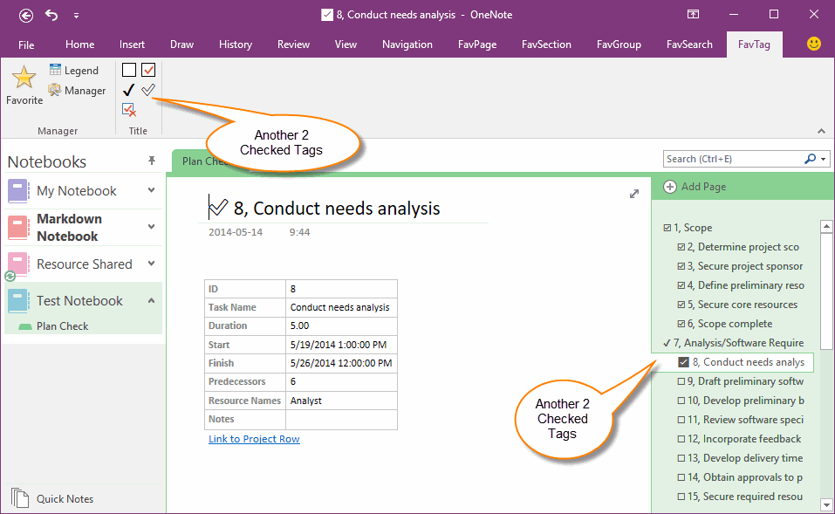Apply the double checkmark title tag
Viewport: 835px width, 514px height.
pyautogui.click(x=147, y=89)
